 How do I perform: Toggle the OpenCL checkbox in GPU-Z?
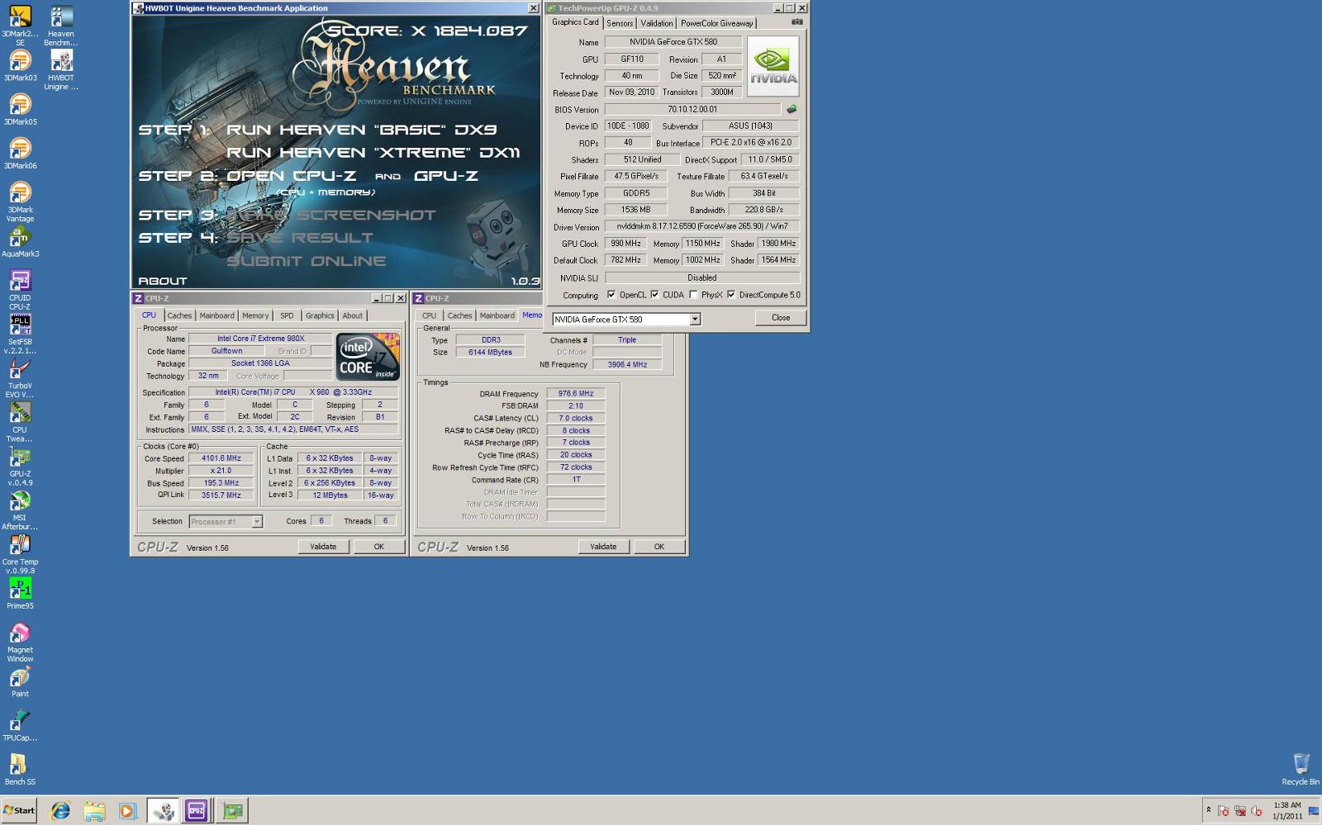(x=611, y=295)
